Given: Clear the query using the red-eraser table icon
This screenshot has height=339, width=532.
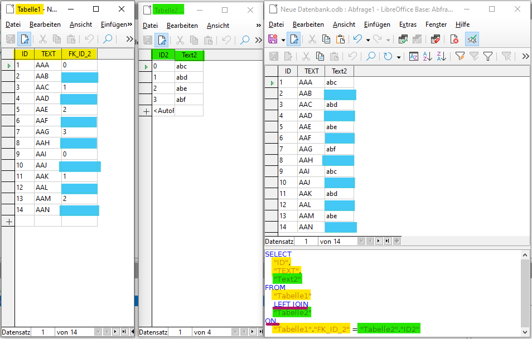Looking at the screenshot, I should pyautogui.click(x=436, y=40).
